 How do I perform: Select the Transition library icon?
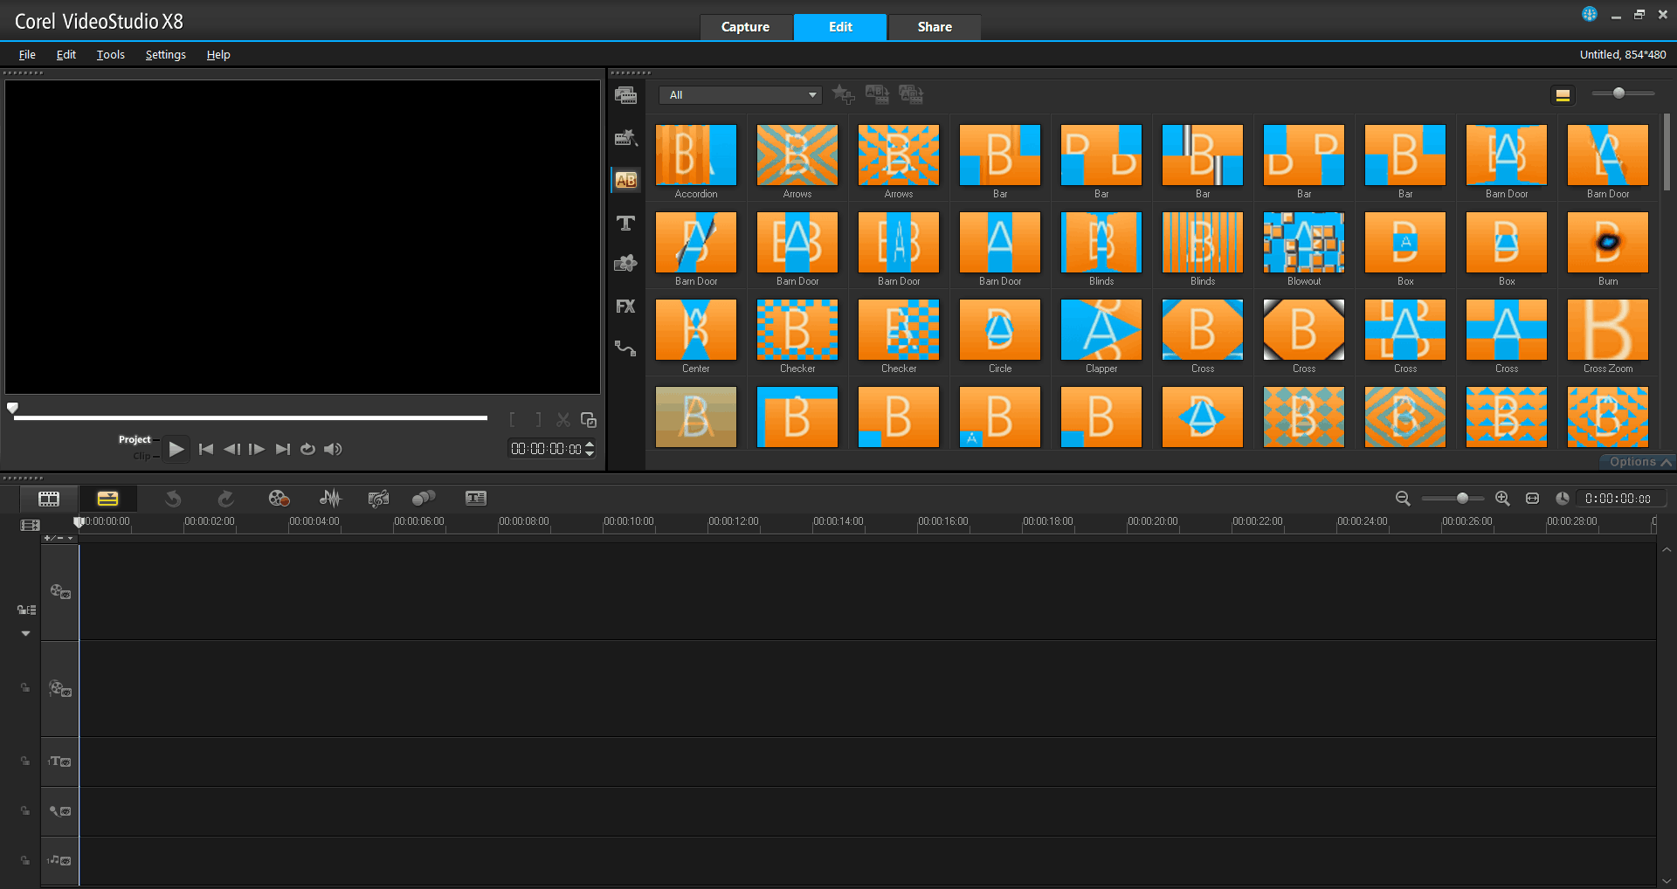[x=625, y=180]
